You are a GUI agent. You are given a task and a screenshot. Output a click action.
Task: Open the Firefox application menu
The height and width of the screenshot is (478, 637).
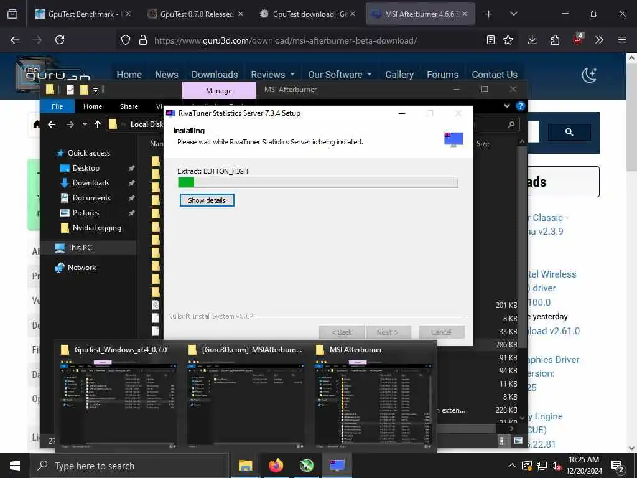(x=622, y=40)
